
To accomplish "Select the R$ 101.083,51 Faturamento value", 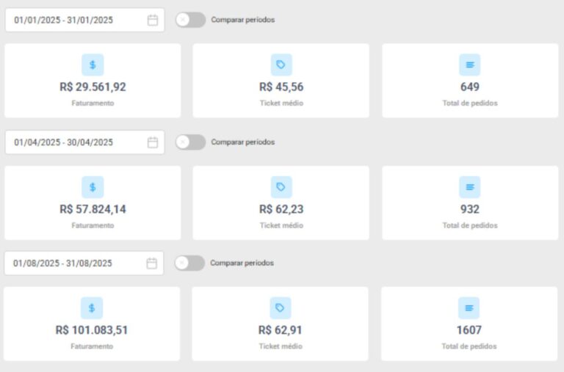I will (92, 330).
